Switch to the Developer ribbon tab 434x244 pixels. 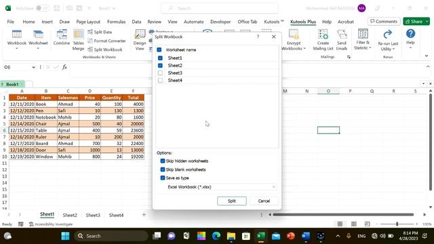click(220, 22)
